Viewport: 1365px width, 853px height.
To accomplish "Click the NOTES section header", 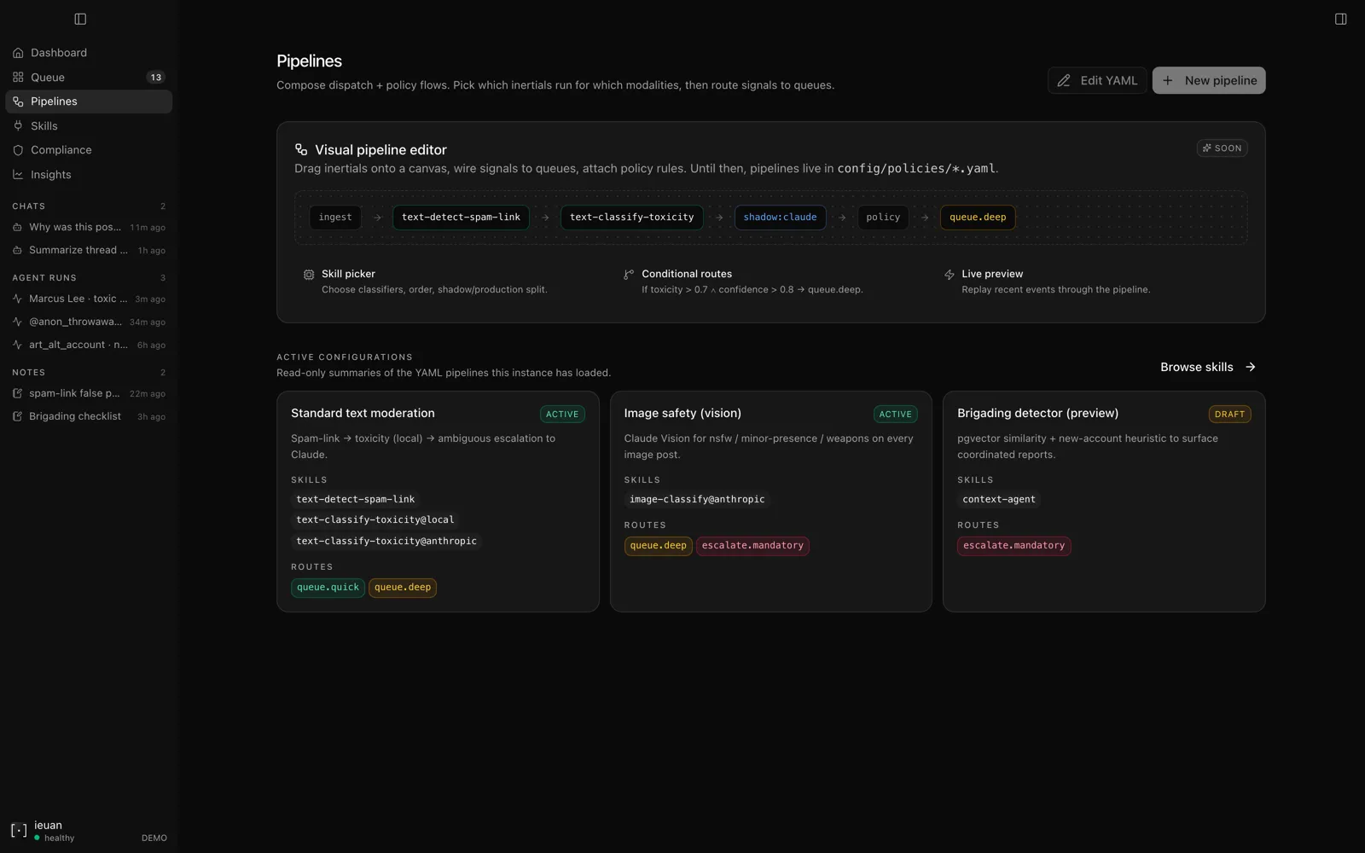I will point(29,373).
